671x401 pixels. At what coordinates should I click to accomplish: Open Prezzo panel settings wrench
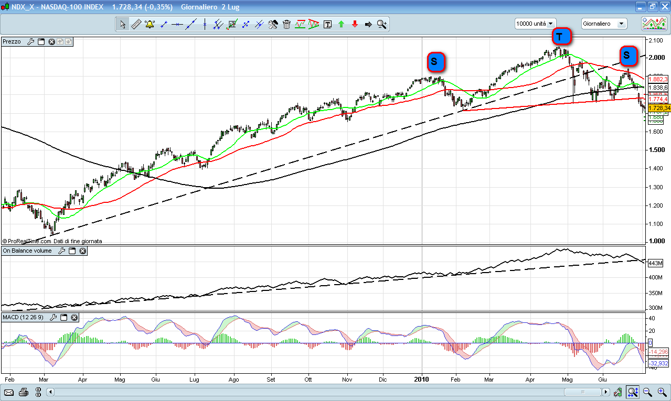[30, 41]
